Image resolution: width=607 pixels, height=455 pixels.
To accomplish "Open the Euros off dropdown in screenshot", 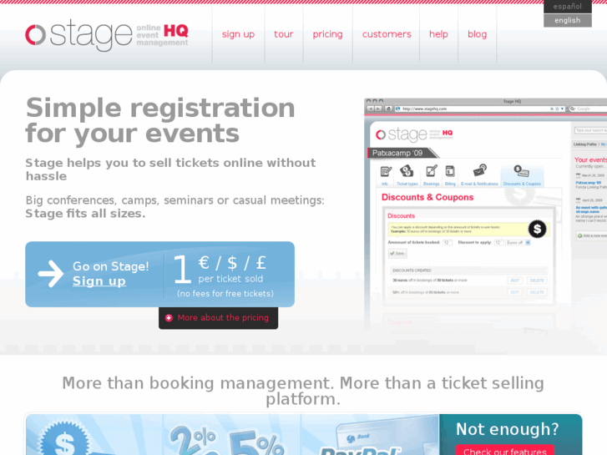I will tap(518, 242).
